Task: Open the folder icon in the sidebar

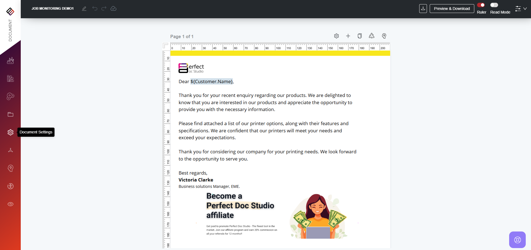Action: [x=11, y=114]
